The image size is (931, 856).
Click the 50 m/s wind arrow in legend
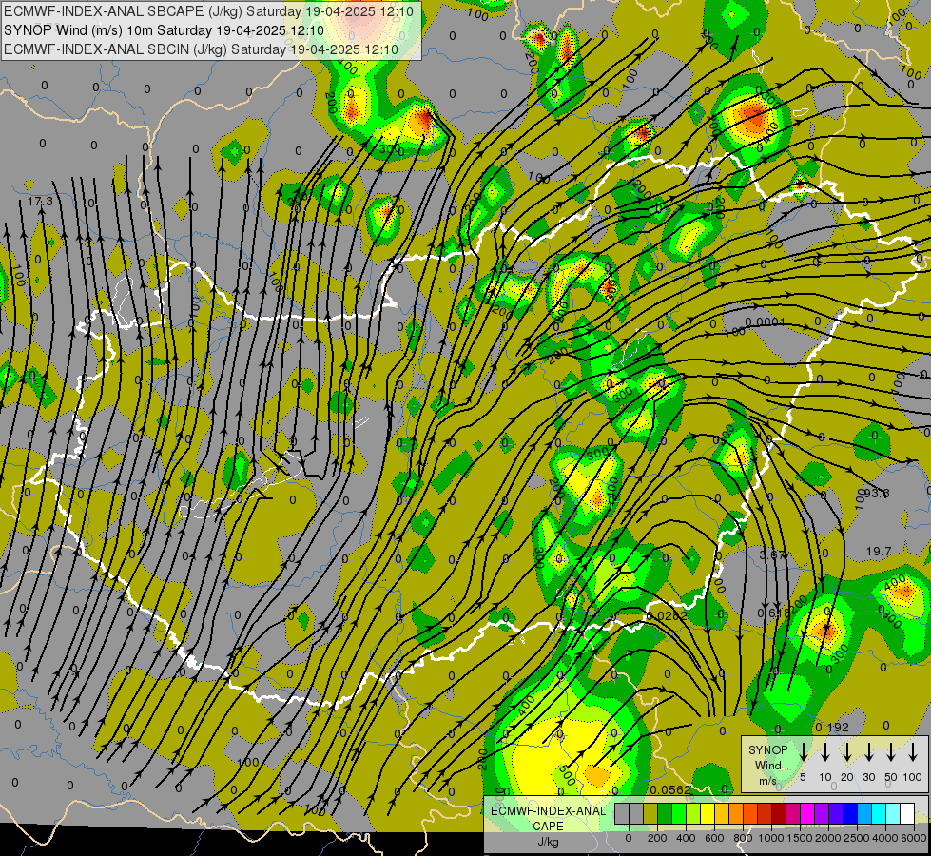(x=891, y=751)
